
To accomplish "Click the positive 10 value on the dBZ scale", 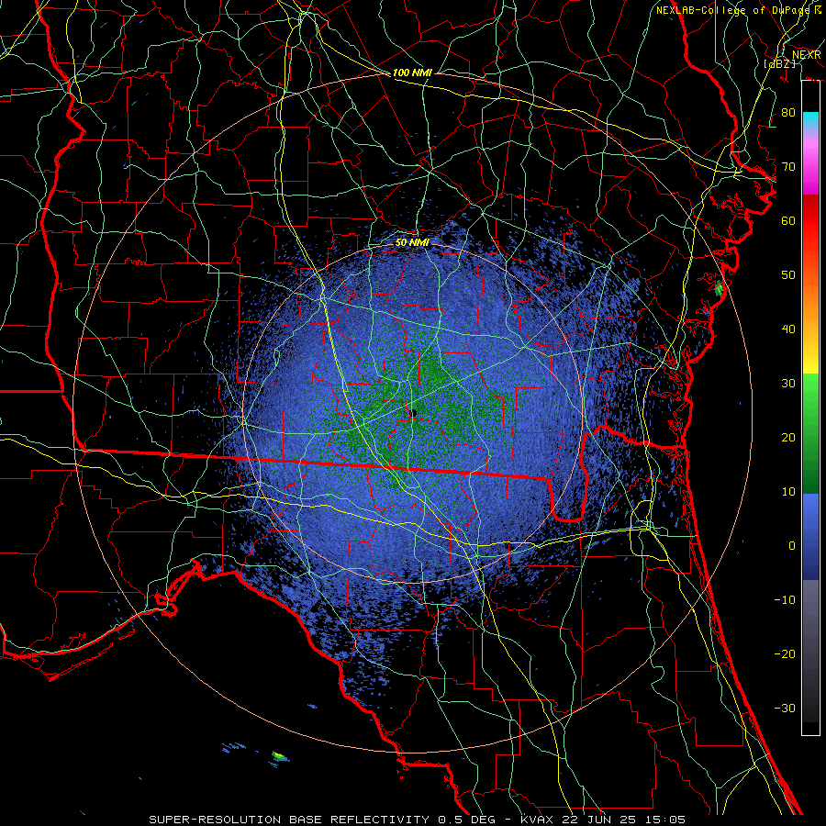I will pyautogui.click(x=788, y=492).
